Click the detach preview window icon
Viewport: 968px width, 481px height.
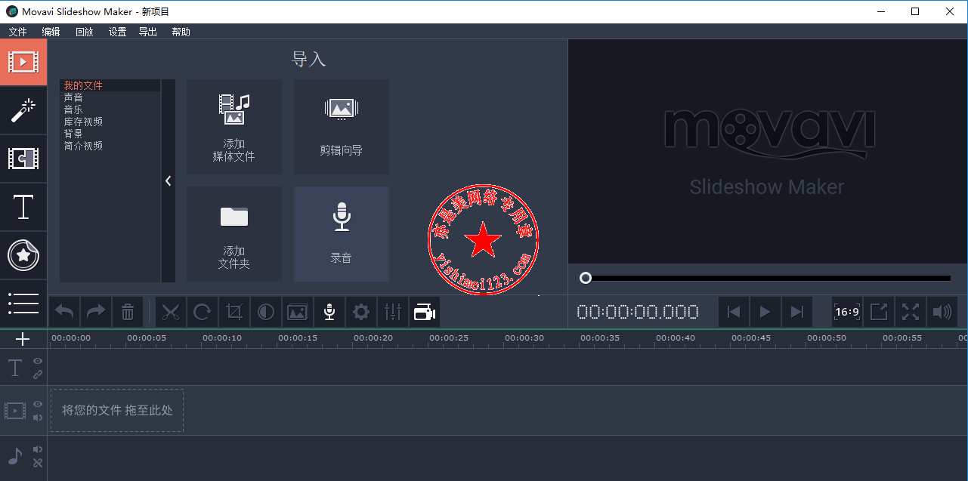pyautogui.click(x=879, y=312)
